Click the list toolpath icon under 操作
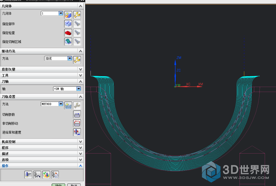The image size is (276, 186). coord(55,175)
